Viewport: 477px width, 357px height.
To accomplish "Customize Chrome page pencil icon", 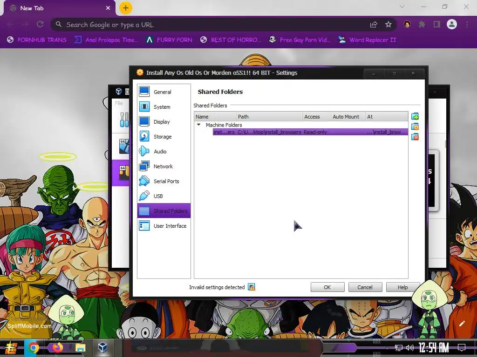I will [462, 324].
